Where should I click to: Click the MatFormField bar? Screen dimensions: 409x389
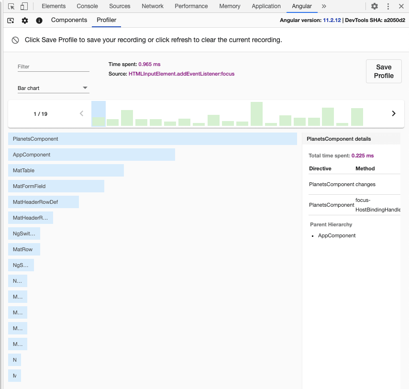(x=56, y=186)
